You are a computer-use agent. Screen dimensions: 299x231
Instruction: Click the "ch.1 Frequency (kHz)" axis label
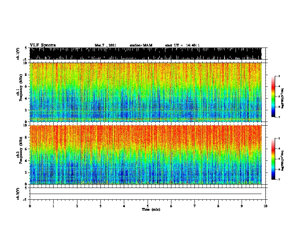[x=19, y=88]
